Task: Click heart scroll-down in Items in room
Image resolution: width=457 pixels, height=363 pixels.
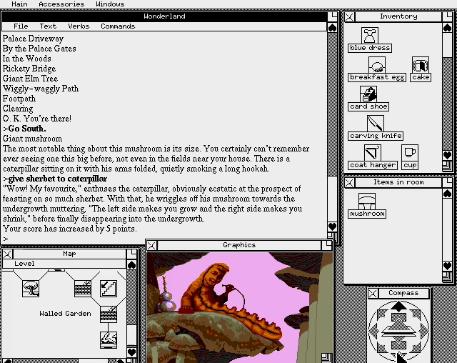Action: point(447,266)
